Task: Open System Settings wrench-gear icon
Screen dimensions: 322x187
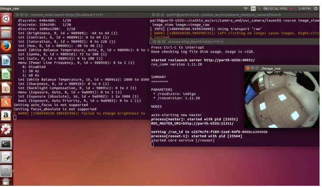Action: (6, 130)
